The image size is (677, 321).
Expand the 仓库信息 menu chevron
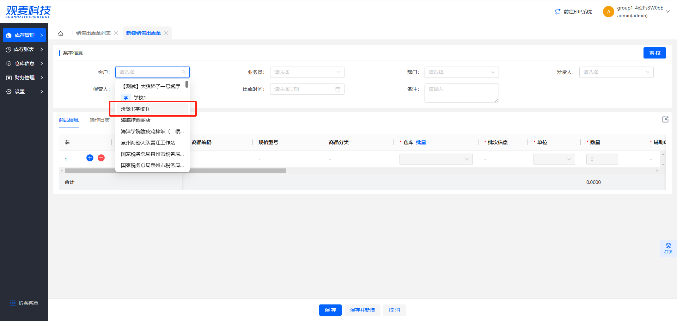[x=42, y=63]
